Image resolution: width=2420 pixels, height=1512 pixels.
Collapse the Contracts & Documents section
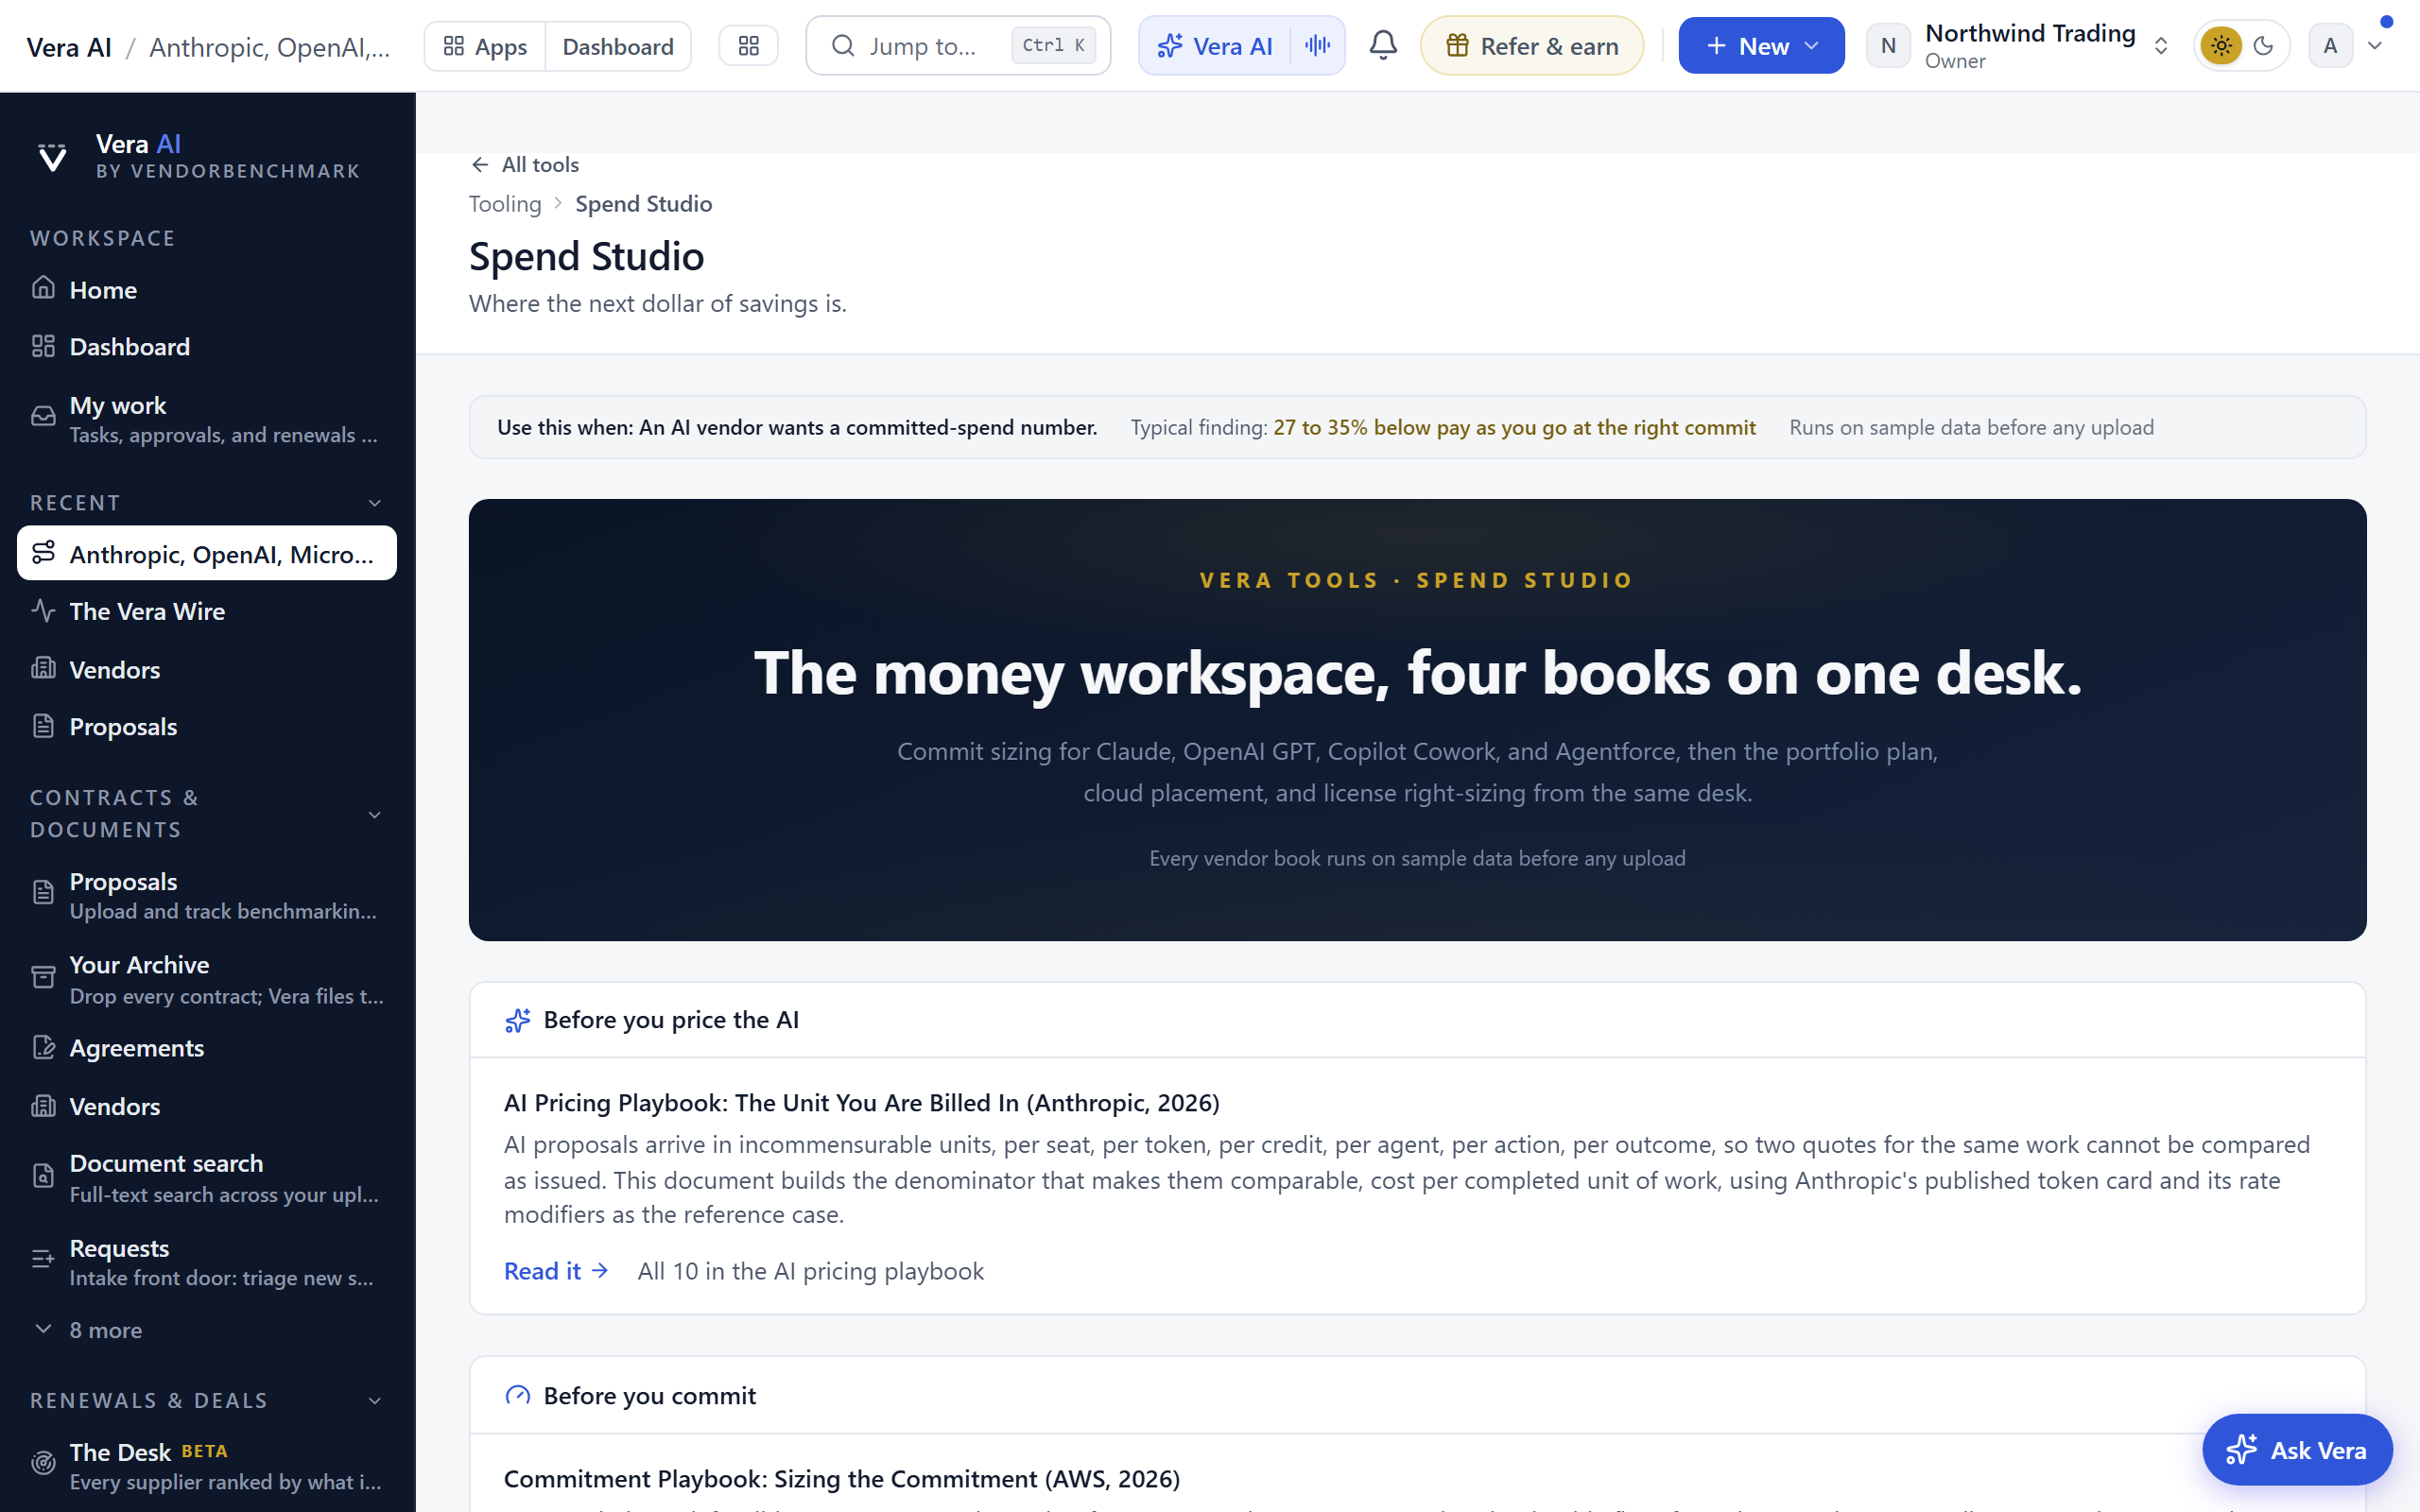click(x=375, y=815)
